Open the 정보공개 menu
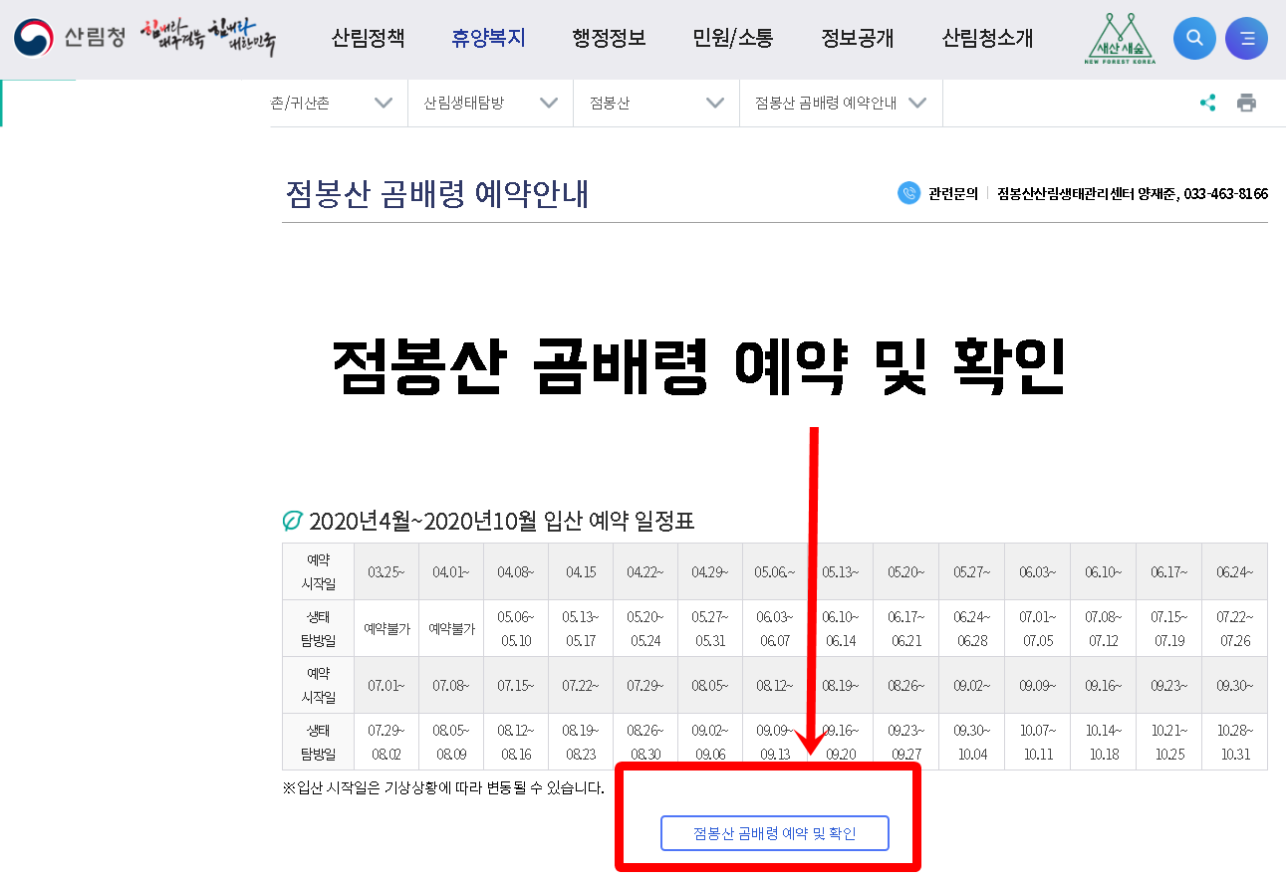 [x=857, y=39]
